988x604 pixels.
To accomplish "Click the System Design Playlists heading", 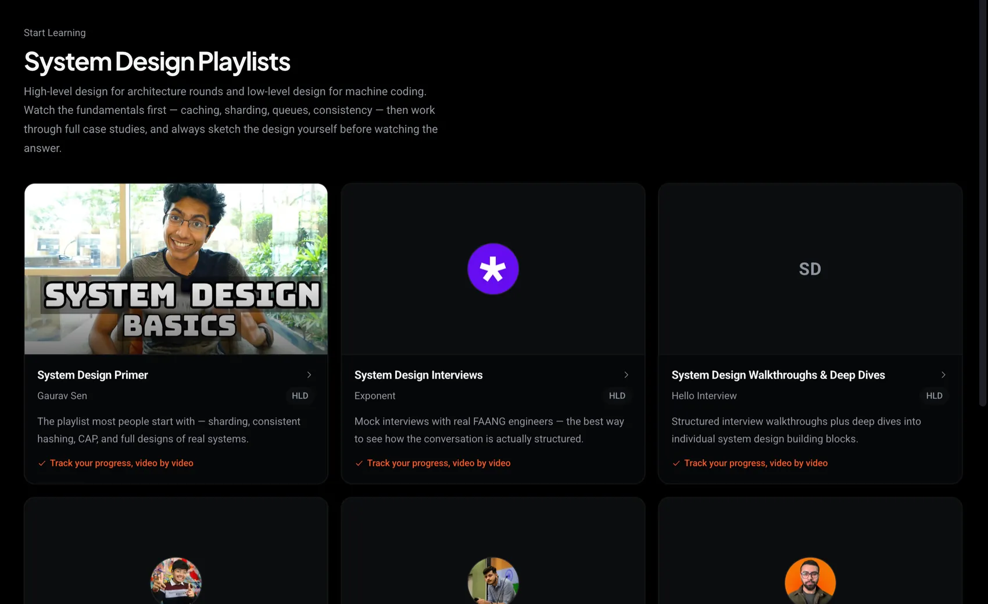I will (x=157, y=62).
